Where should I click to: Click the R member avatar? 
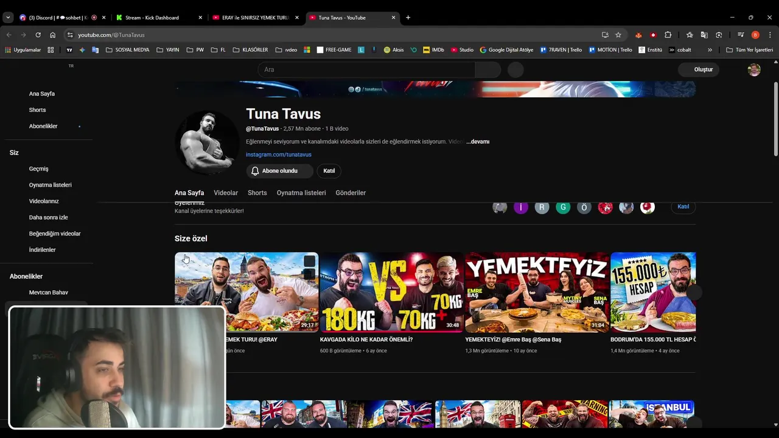(542, 207)
